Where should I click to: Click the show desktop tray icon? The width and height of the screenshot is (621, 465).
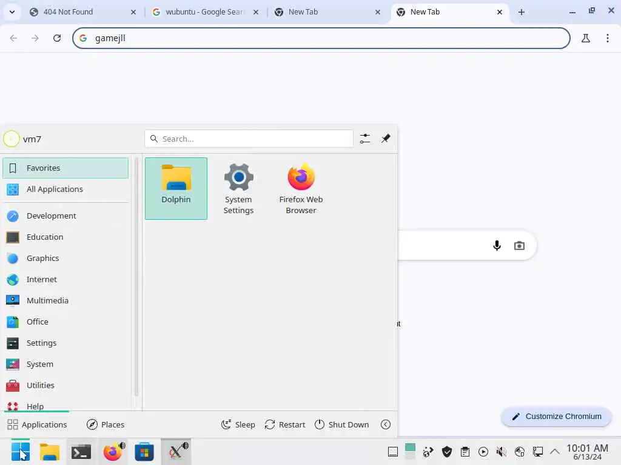[393, 452]
